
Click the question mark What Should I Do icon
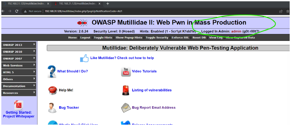52,72
